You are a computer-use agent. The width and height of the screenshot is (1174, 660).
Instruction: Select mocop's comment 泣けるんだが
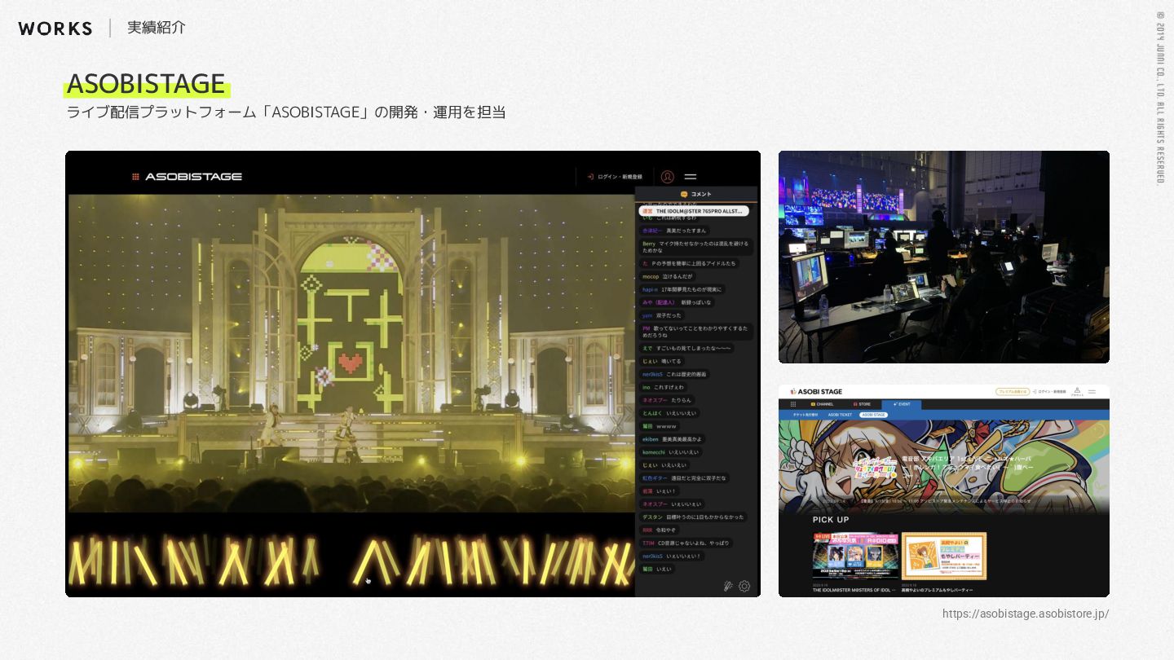667,276
